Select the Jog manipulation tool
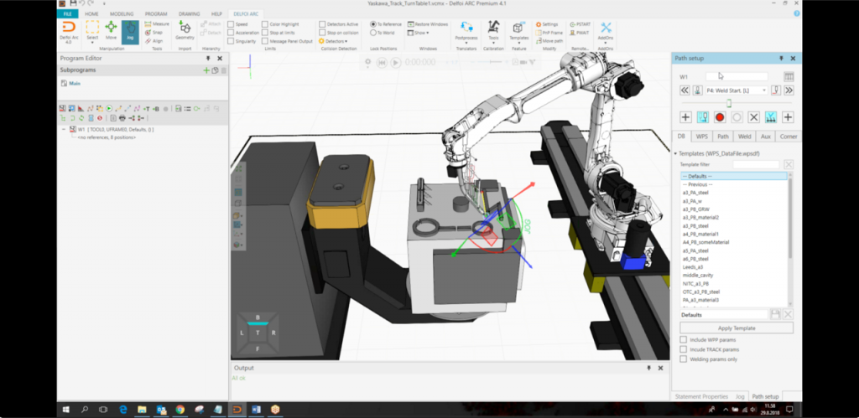Image resolution: width=859 pixels, height=418 pixels. pos(130,32)
